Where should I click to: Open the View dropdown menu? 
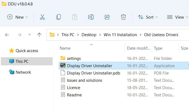tap(177, 17)
